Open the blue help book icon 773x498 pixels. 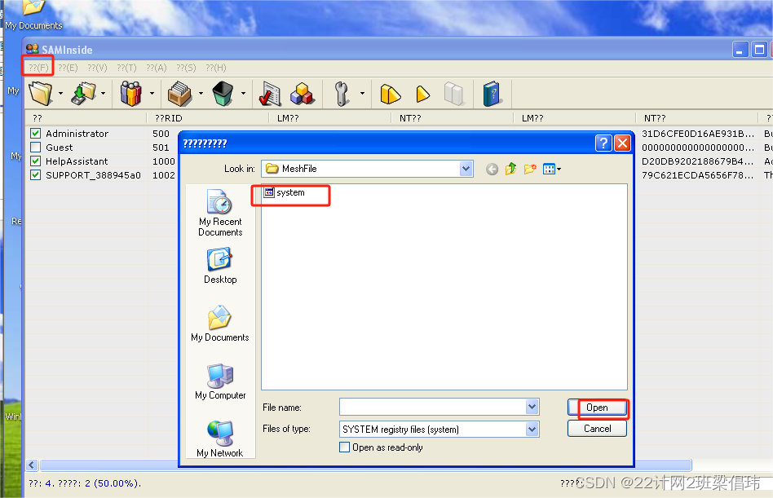coord(492,94)
